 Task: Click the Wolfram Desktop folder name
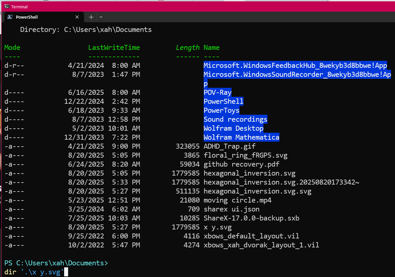234,129
